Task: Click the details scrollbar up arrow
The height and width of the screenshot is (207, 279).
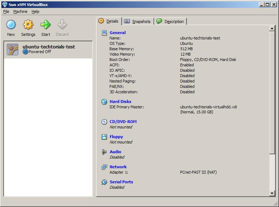Action: pyautogui.click(x=272, y=28)
